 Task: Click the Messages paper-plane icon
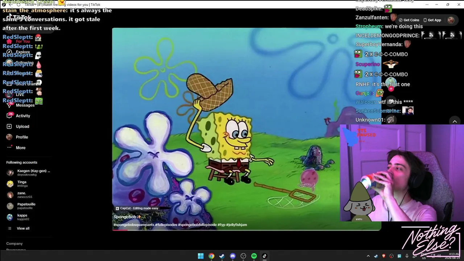9,105
